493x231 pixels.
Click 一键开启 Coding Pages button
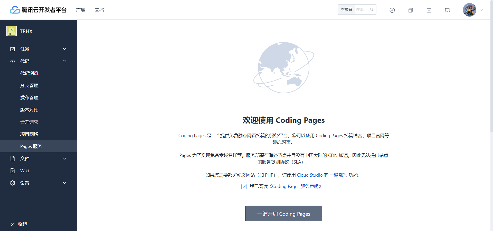click(284, 213)
